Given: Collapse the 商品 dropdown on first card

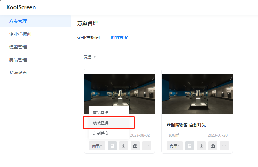Looking at the screenshot, I should click(97, 146).
